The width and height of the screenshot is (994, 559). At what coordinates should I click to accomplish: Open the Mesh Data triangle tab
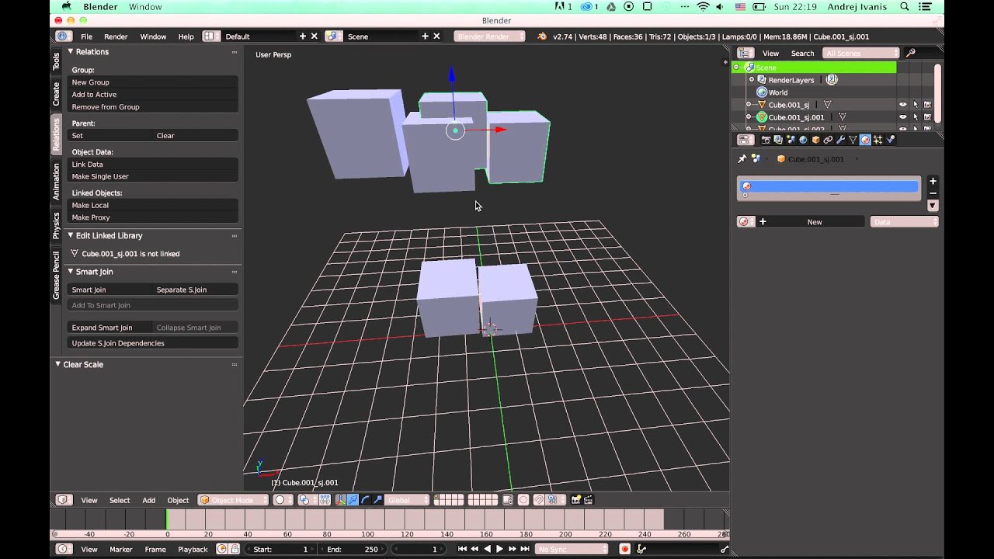click(x=853, y=140)
